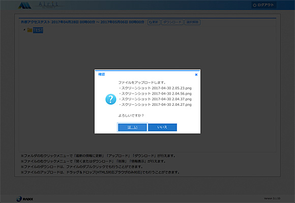Click the TEST folder icon
Viewport: 295px width, 203px height.
click(x=29, y=30)
